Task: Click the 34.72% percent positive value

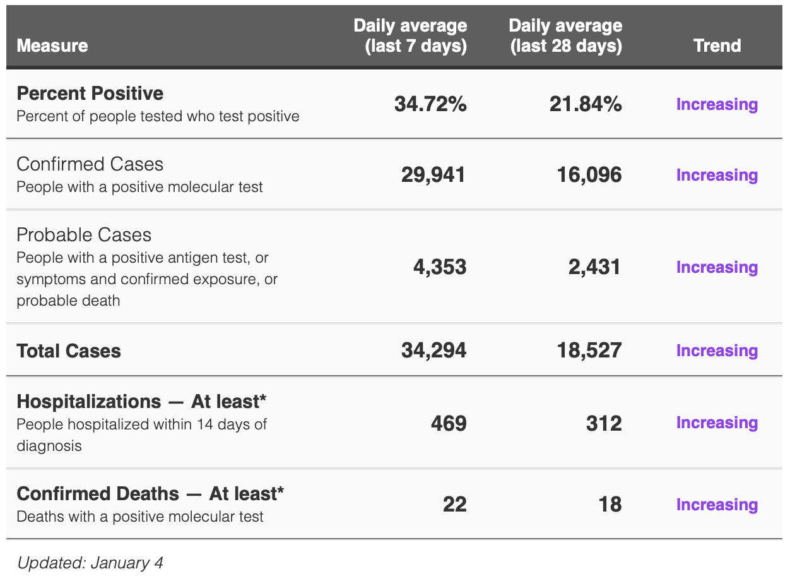Action: click(x=430, y=104)
